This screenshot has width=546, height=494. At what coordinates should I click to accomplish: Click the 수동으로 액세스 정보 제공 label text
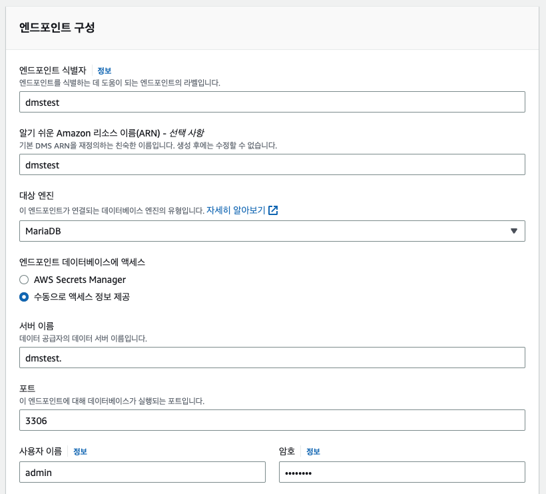[x=82, y=297]
